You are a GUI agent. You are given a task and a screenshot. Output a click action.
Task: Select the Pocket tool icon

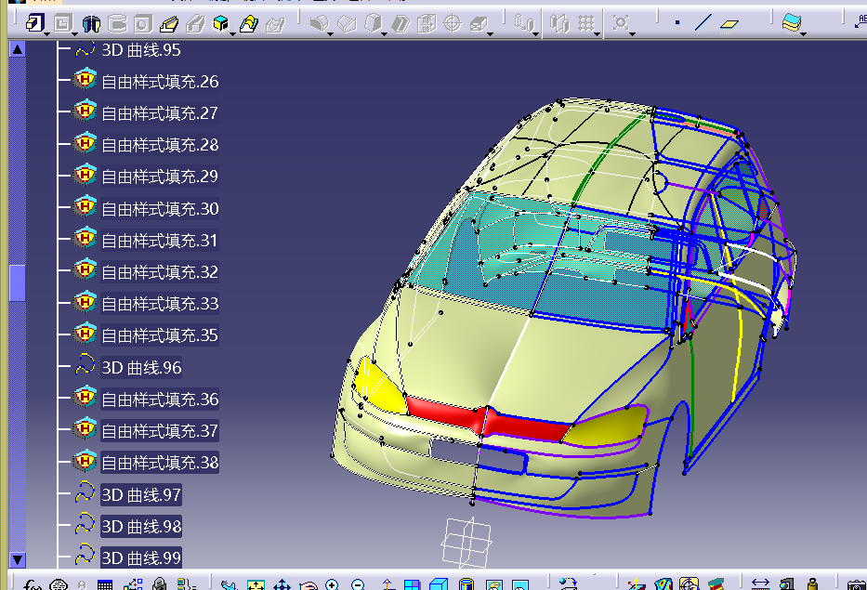coord(61,22)
